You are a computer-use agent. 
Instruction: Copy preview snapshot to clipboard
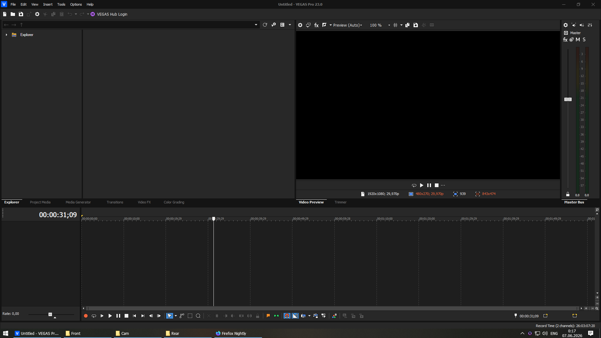[x=407, y=25]
